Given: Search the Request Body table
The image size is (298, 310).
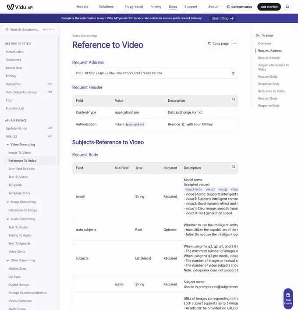Looking at the screenshot, I should pos(234,167).
